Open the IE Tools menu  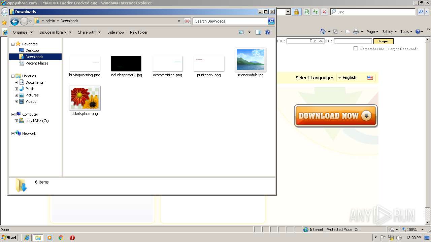[406, 32]
